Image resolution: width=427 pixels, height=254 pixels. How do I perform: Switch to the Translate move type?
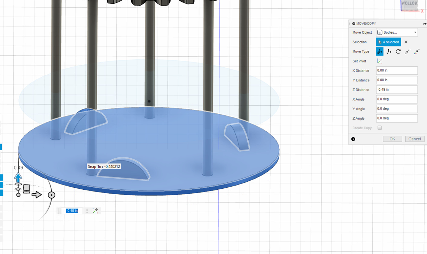click(389, 51)
